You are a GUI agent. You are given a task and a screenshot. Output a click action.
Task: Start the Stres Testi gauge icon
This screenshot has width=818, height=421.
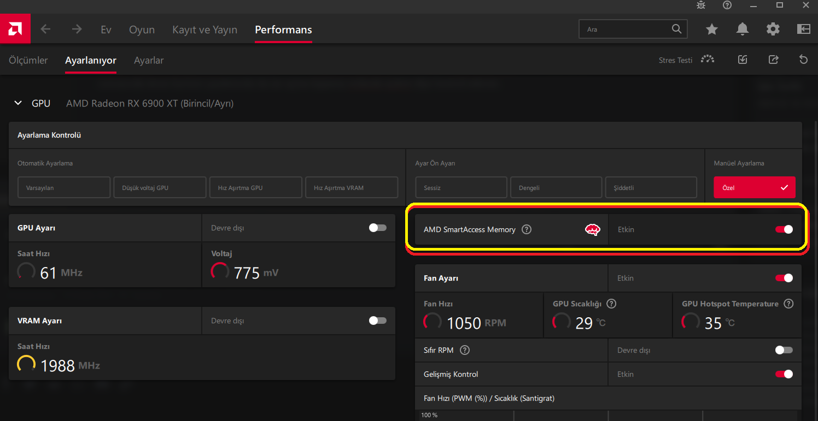(708, 60)
